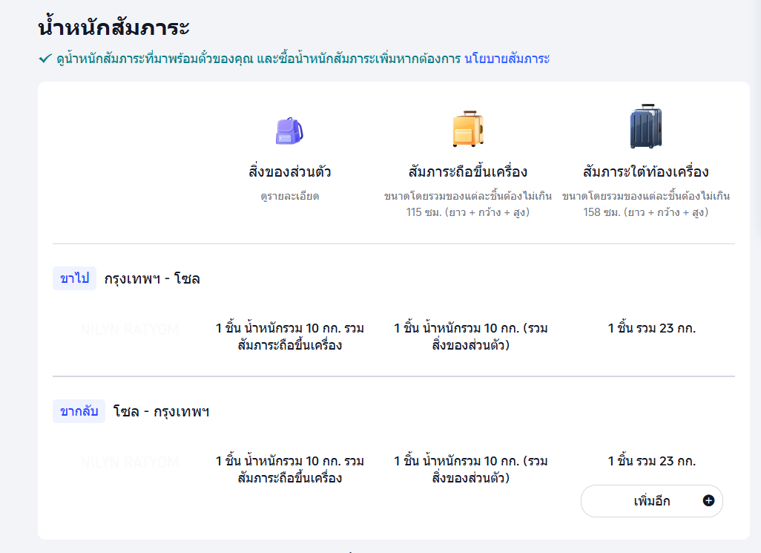Screen dimensions: 761x553
Task: Click the checked baggage luggage icon
Action: tap(644, 127)
